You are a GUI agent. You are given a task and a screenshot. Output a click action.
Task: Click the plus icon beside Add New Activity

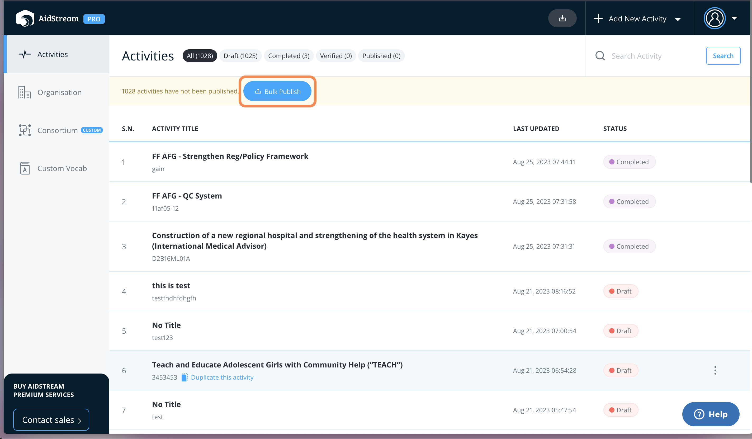coord(598,18)
